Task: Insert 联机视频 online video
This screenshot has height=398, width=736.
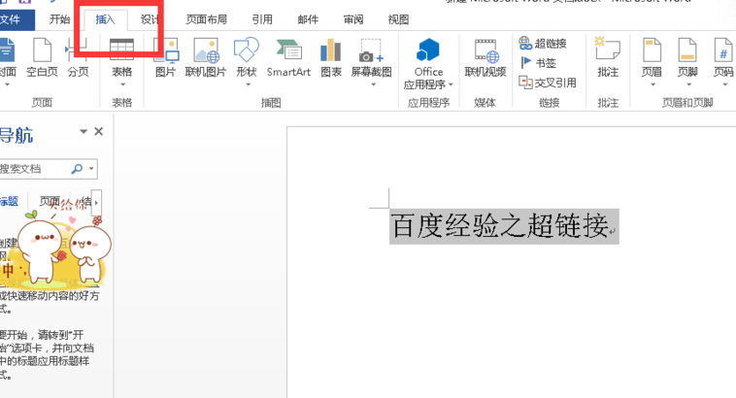Action: pos(485,58)
